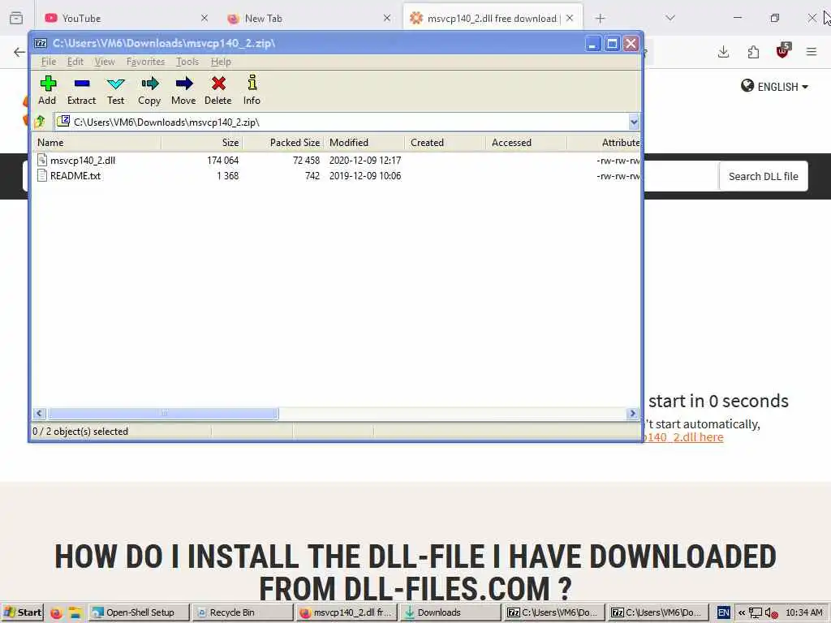Expand the address path dropdown arrow
The width and height of the screenshot is (831, 623).
pyautogui.click(x=634, y=122)
